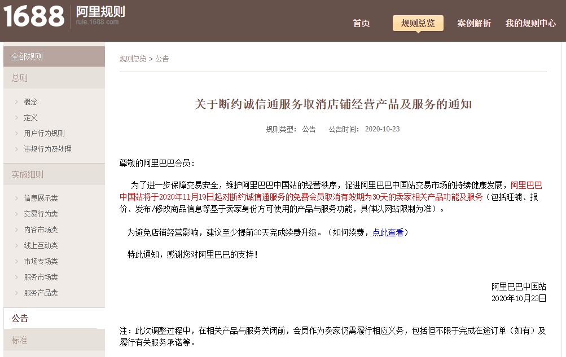This screenshot has height=357, width=566.
Task: Click the arrow before 概念
Action: pyautogui.click(x=16, y=102)
